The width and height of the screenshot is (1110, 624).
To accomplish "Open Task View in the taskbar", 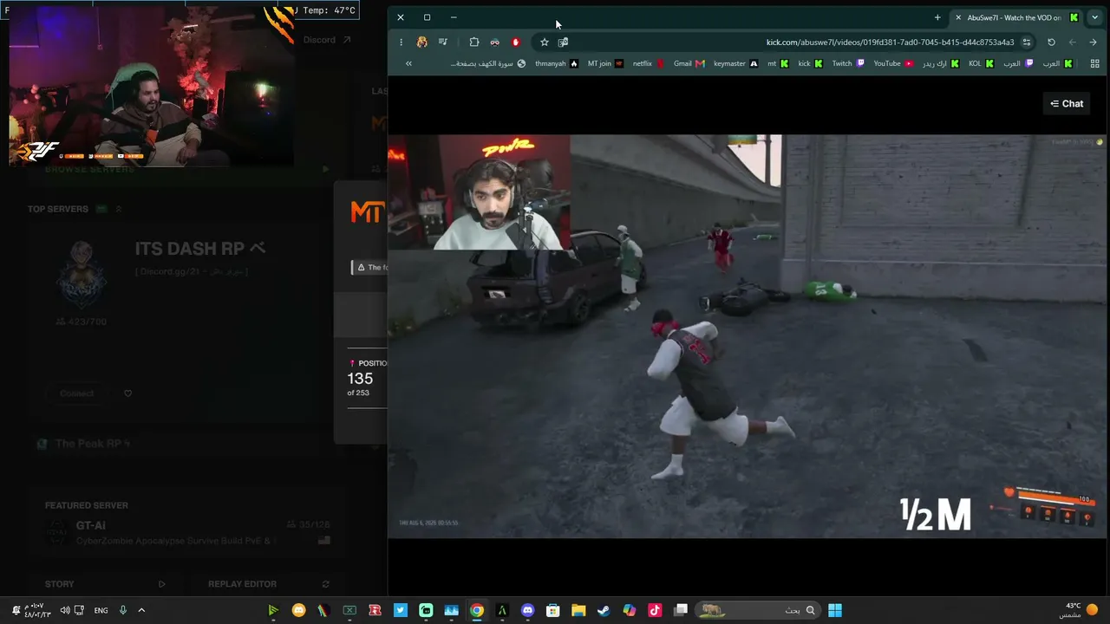I will (681, 610).
